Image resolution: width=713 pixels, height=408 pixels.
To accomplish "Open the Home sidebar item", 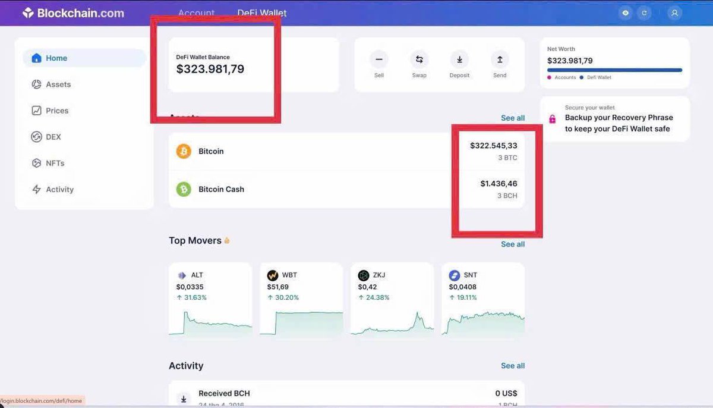I will click(x=84, y=58).
